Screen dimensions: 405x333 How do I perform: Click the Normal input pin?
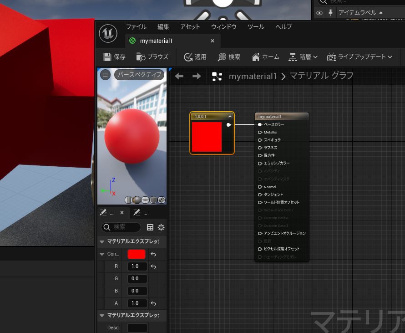tap(260, 187)
